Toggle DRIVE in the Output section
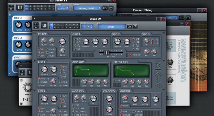The width and height of the screenshot is (214, 116). coord(121,106)
